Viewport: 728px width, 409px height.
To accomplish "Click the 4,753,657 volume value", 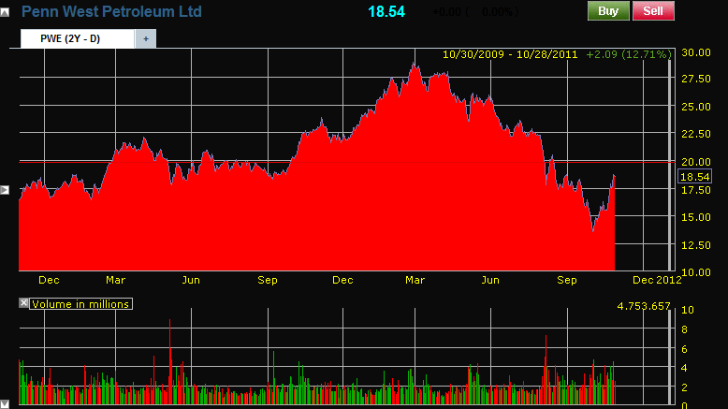I will 644,306.
